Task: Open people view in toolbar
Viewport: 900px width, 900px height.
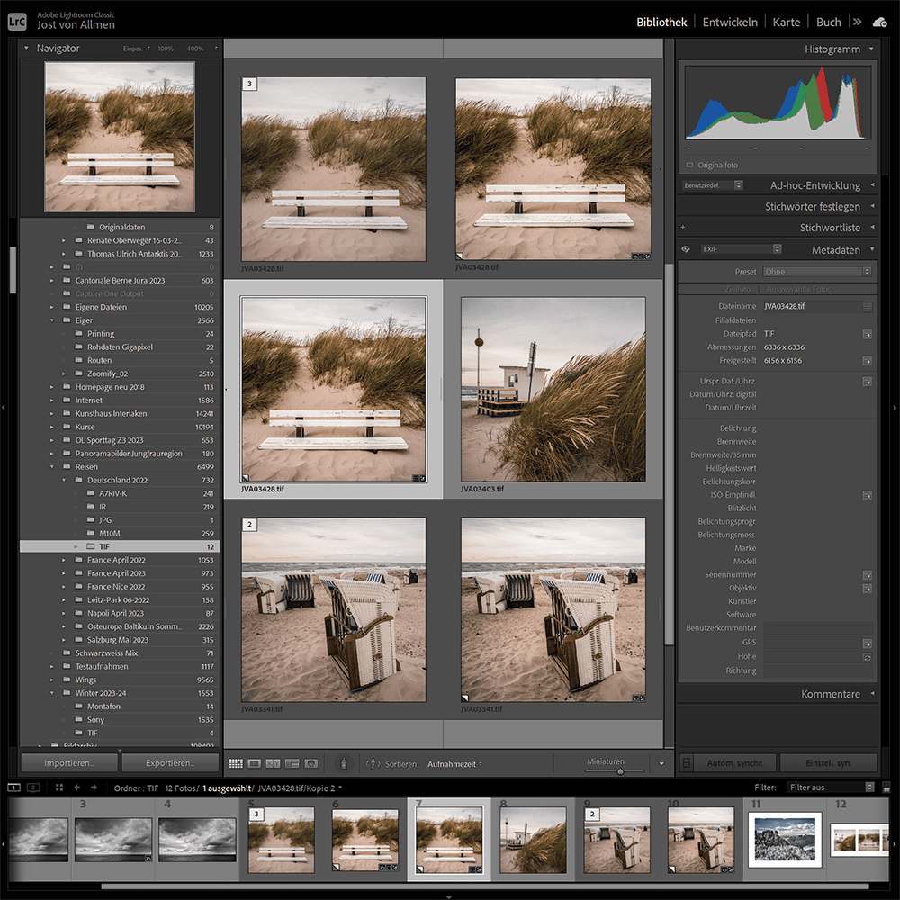Action: pyautogui.click(x=311, y=763)
